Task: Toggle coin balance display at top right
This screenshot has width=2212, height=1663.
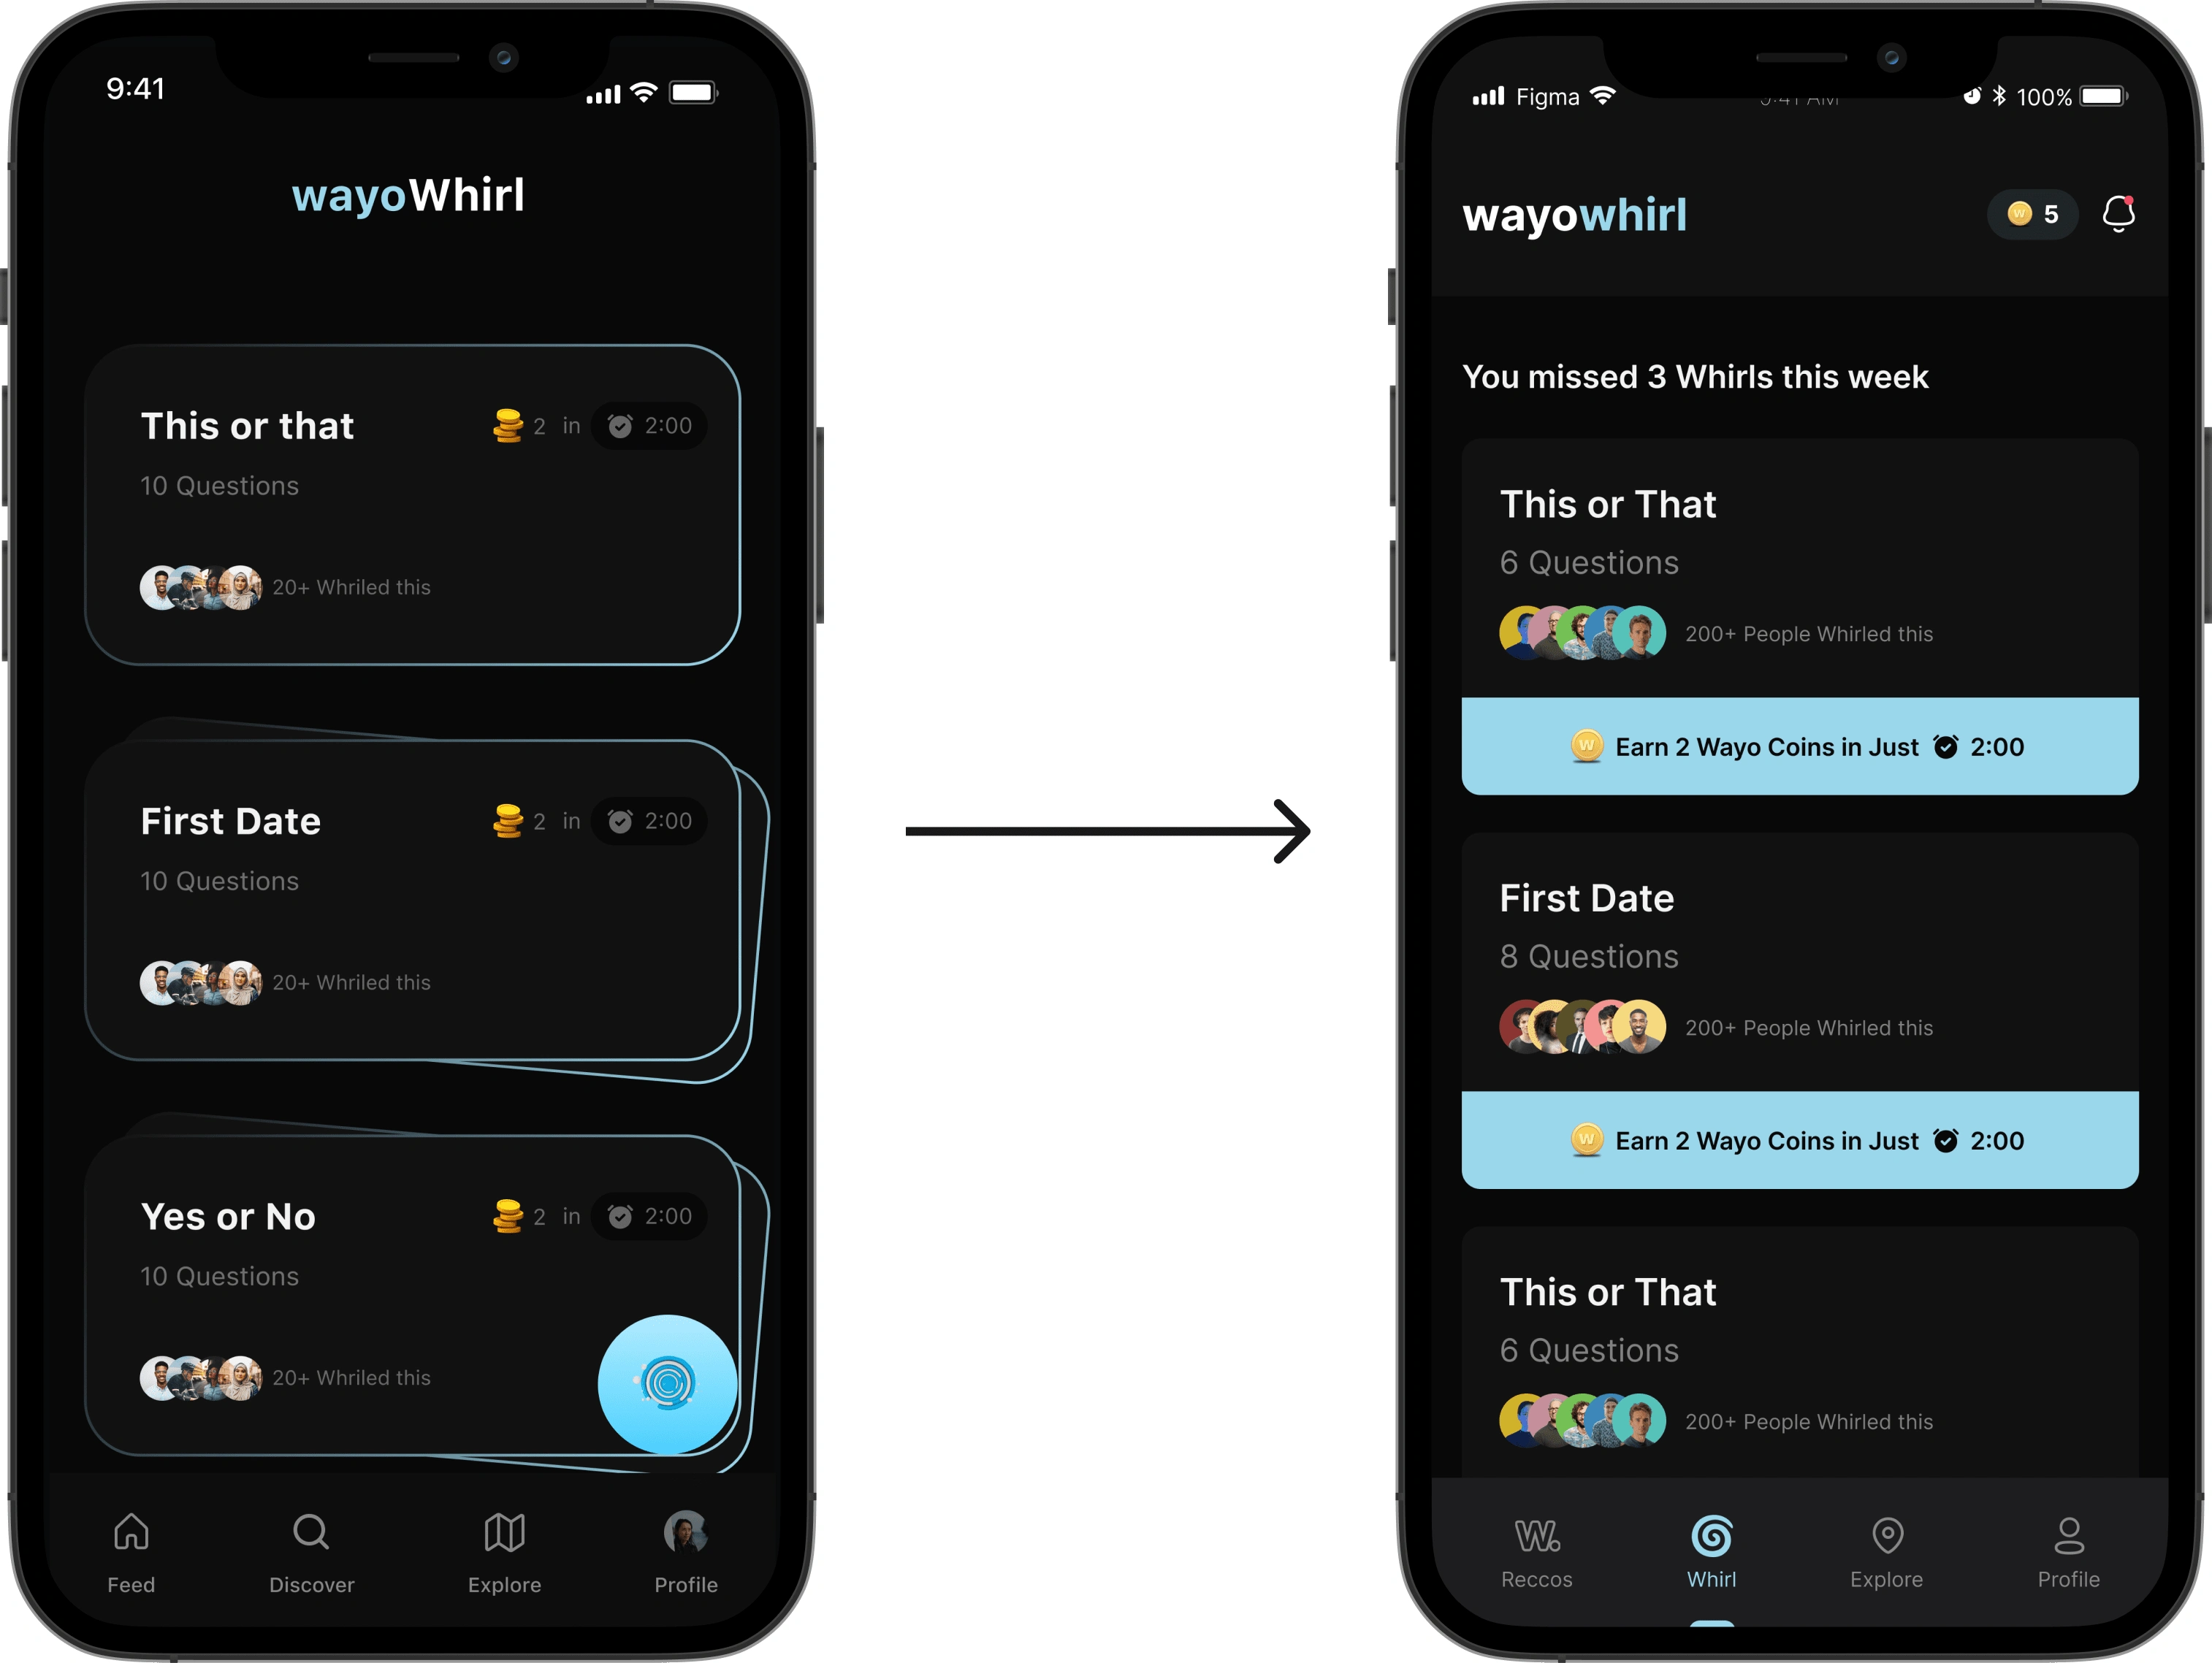Action: coord(2032,213)
